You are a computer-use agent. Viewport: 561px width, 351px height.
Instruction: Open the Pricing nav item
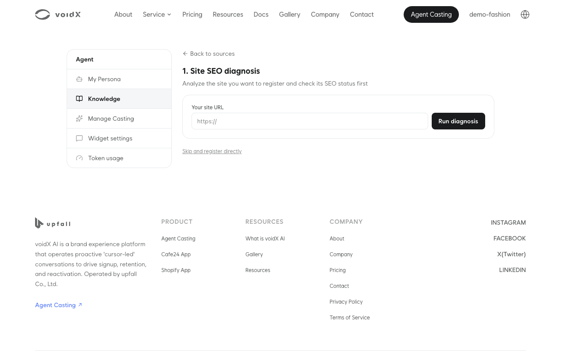(192, 14)
